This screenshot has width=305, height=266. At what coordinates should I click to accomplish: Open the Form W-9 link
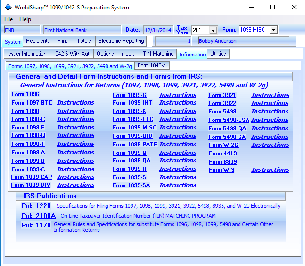[222, 170]
